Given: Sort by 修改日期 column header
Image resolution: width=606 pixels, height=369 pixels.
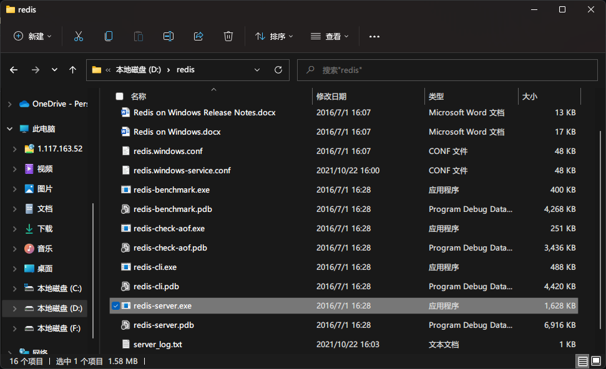Looking at the screenshot, I should (x=331, y=96).
